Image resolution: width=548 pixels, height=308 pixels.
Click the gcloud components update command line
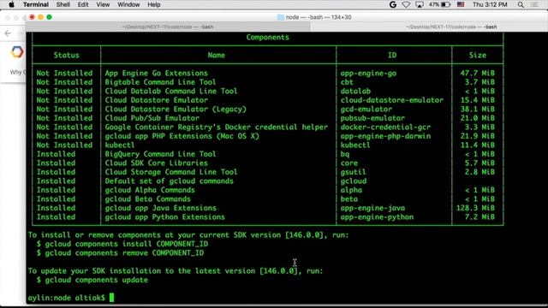(x=92, y=280)
